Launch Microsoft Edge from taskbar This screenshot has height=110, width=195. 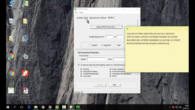(x=29, y=107)
